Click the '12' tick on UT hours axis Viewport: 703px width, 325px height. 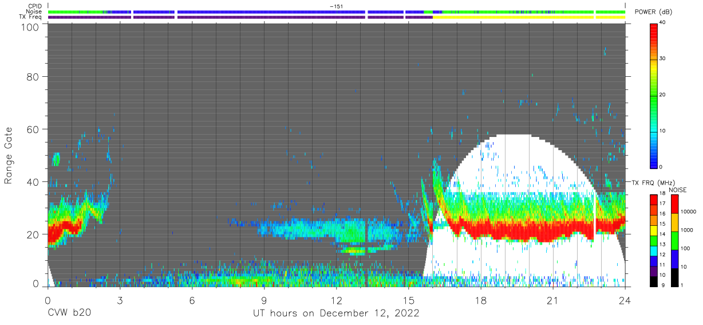point(336,300)
